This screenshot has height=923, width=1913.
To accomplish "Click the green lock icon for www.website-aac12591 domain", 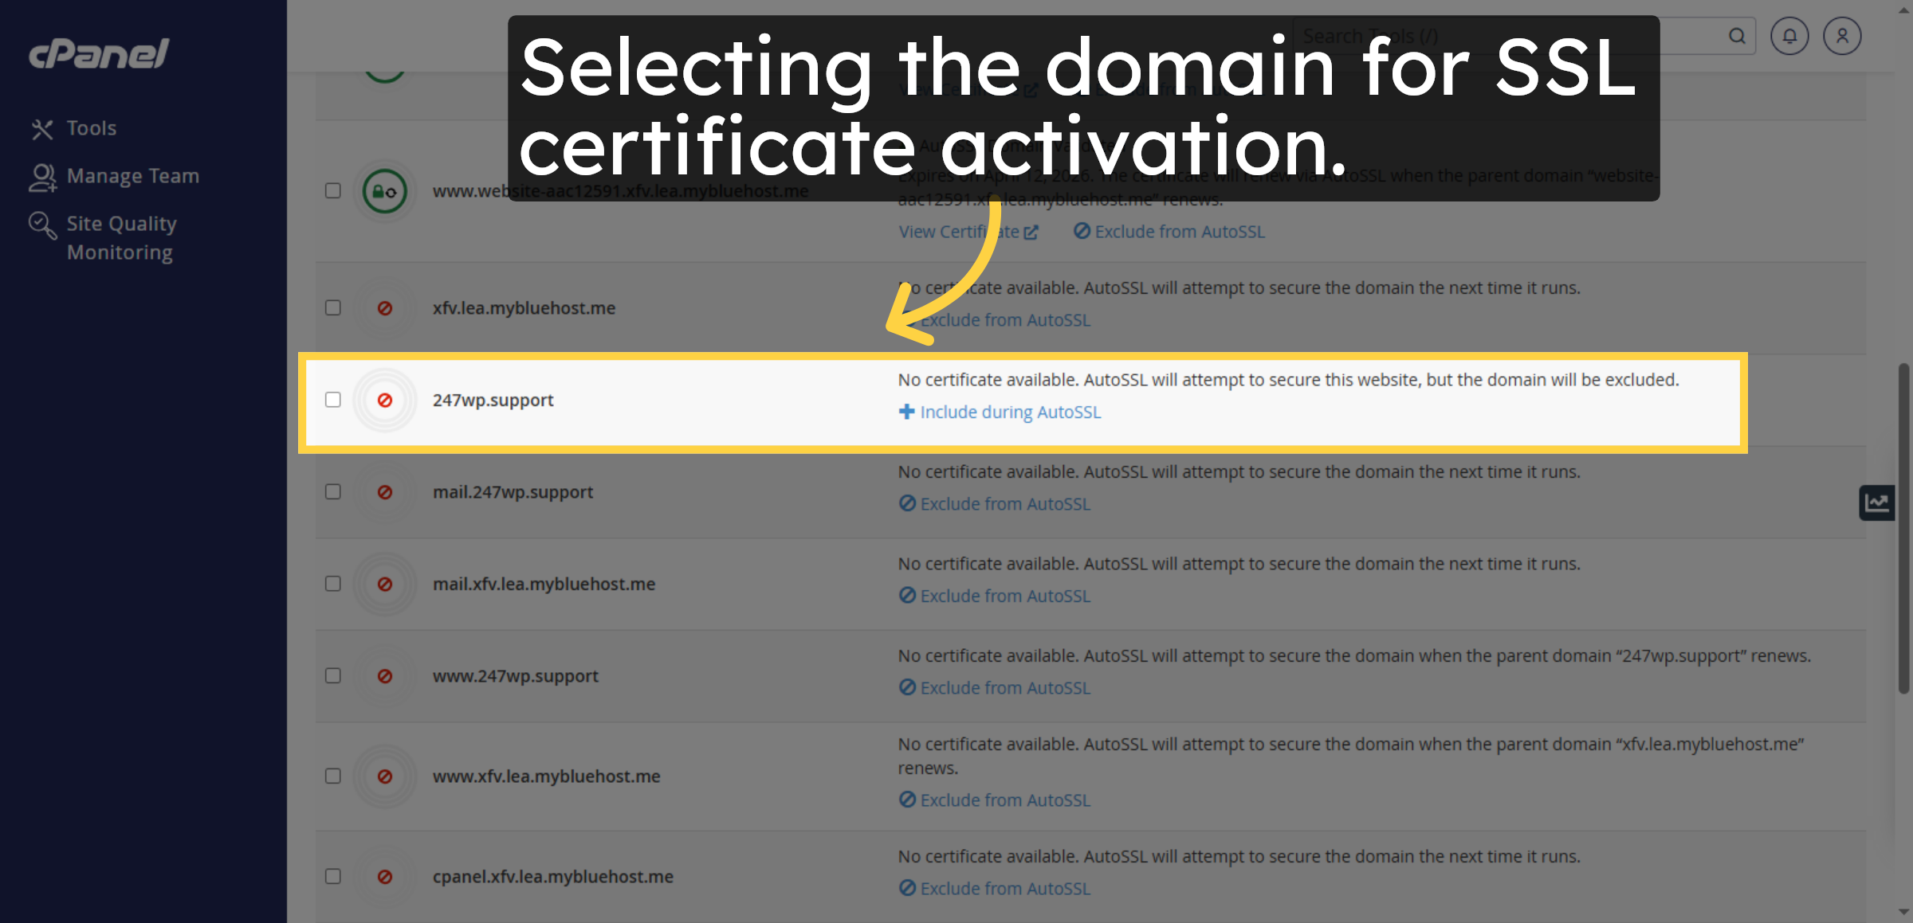I will tap(385, 191).
